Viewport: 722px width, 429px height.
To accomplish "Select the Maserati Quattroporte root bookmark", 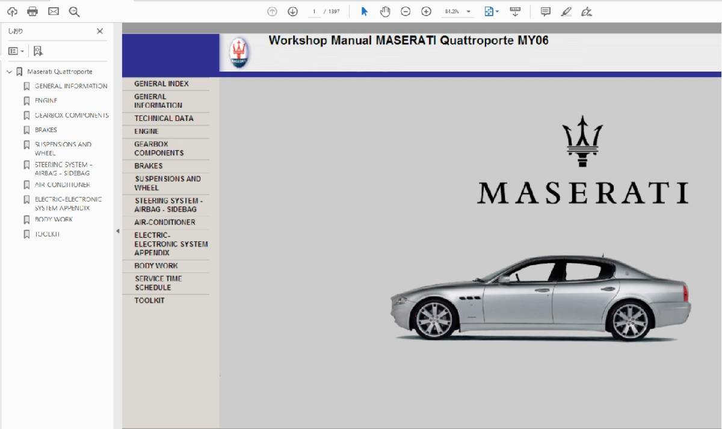I will click(x=60, y=72).
